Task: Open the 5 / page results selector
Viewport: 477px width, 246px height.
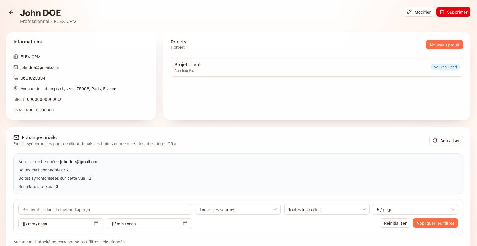Action: 415,209
